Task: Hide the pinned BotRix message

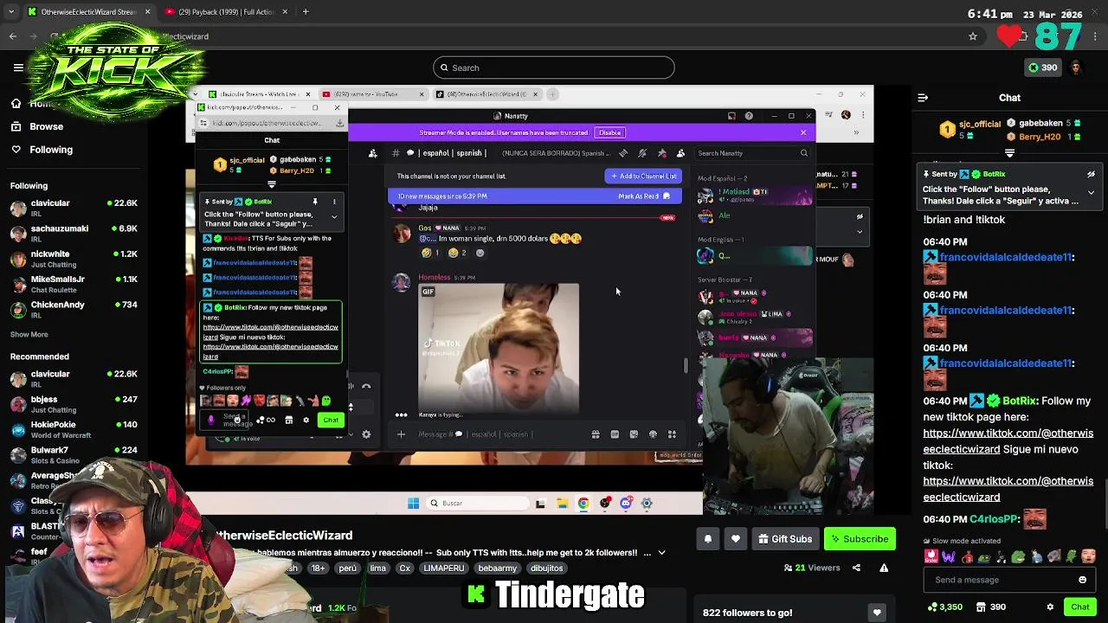Action: click(x=1091, y=174)
